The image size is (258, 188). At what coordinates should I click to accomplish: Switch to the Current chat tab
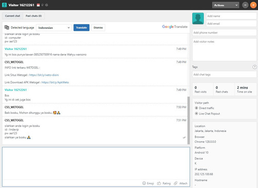pyautogui.click(x=12, y=16)
